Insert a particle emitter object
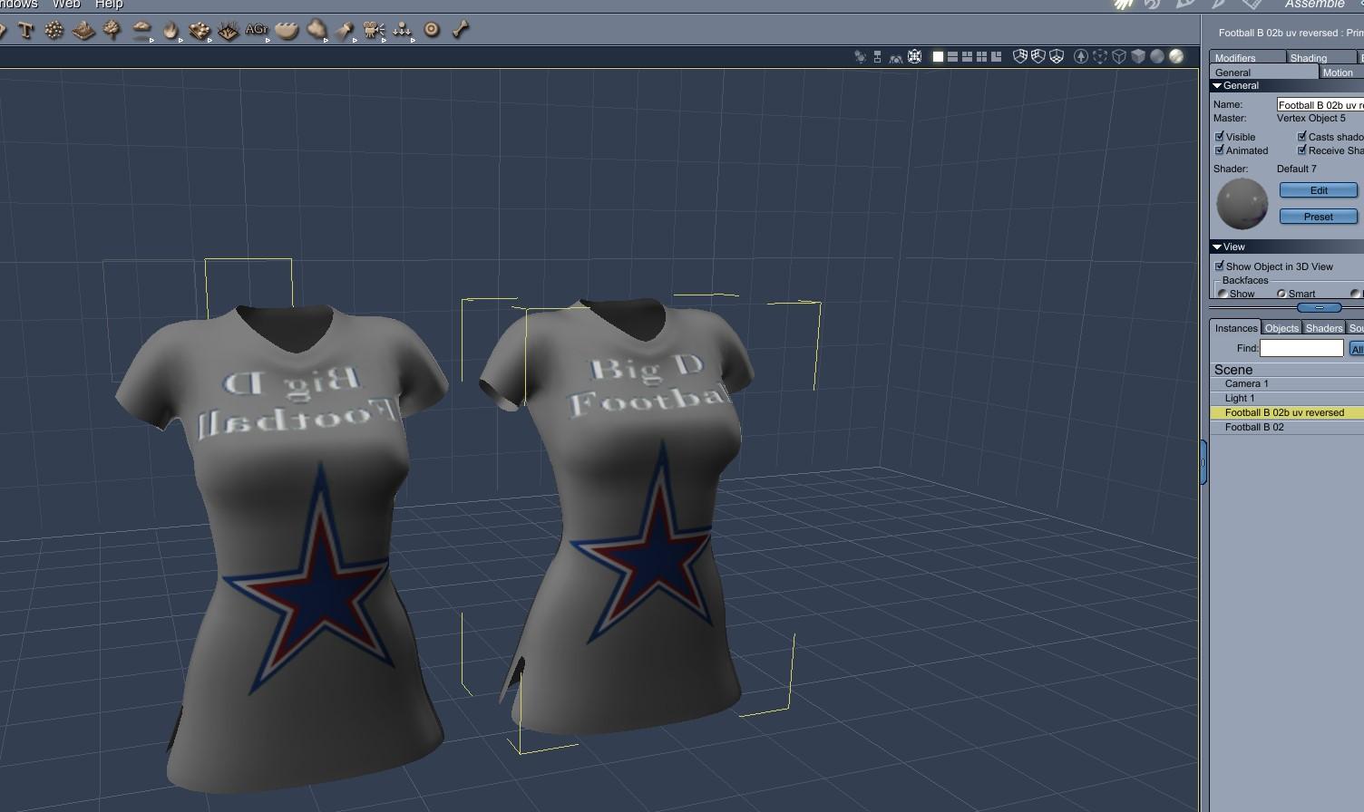Image resolution: width=1364 pixels, height=812 pixels. click(x=54, y=31)
